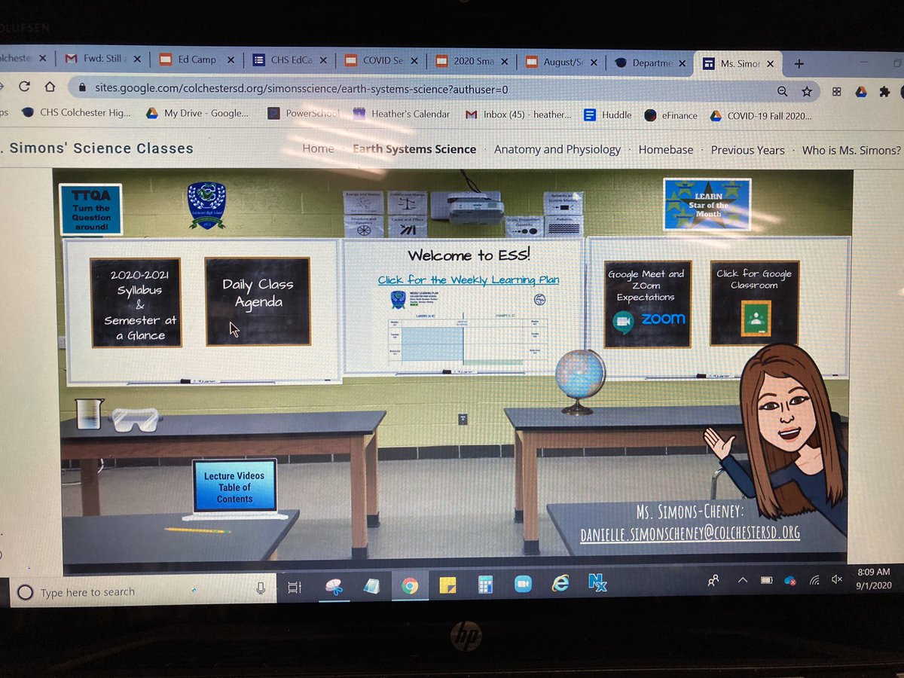Open the Inbox (45) Gmail bookmark
This screenshot has height=678, width=904.
[x=518, y=115]
